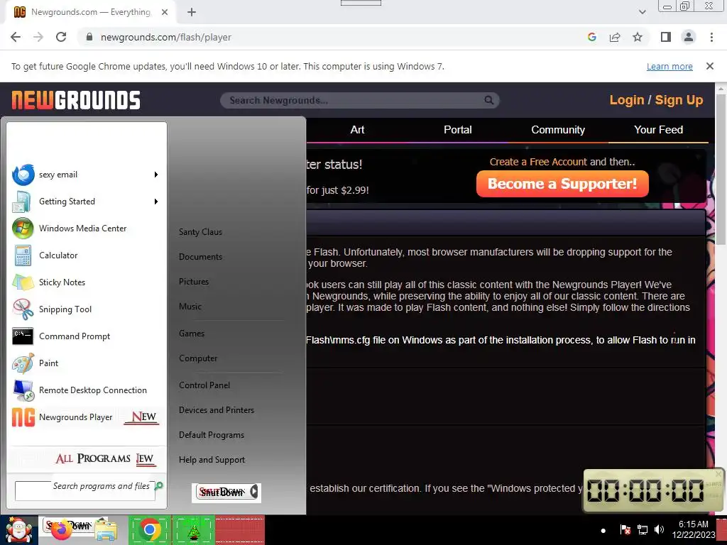
Task: Click the Chrome reload button
Action: pos(61,37)
